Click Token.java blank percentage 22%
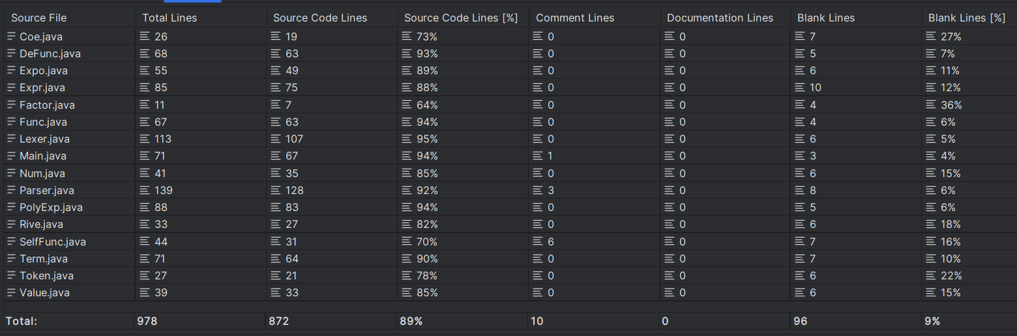This screenshot has height=336, width=1017. 951,275
